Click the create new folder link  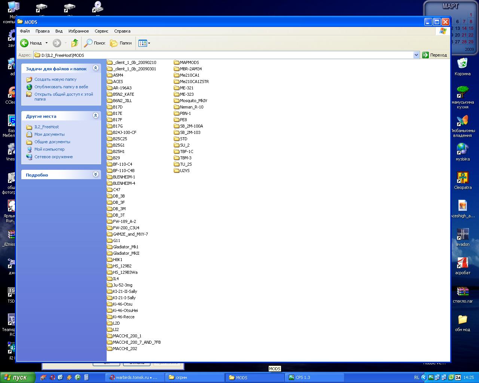55,79
